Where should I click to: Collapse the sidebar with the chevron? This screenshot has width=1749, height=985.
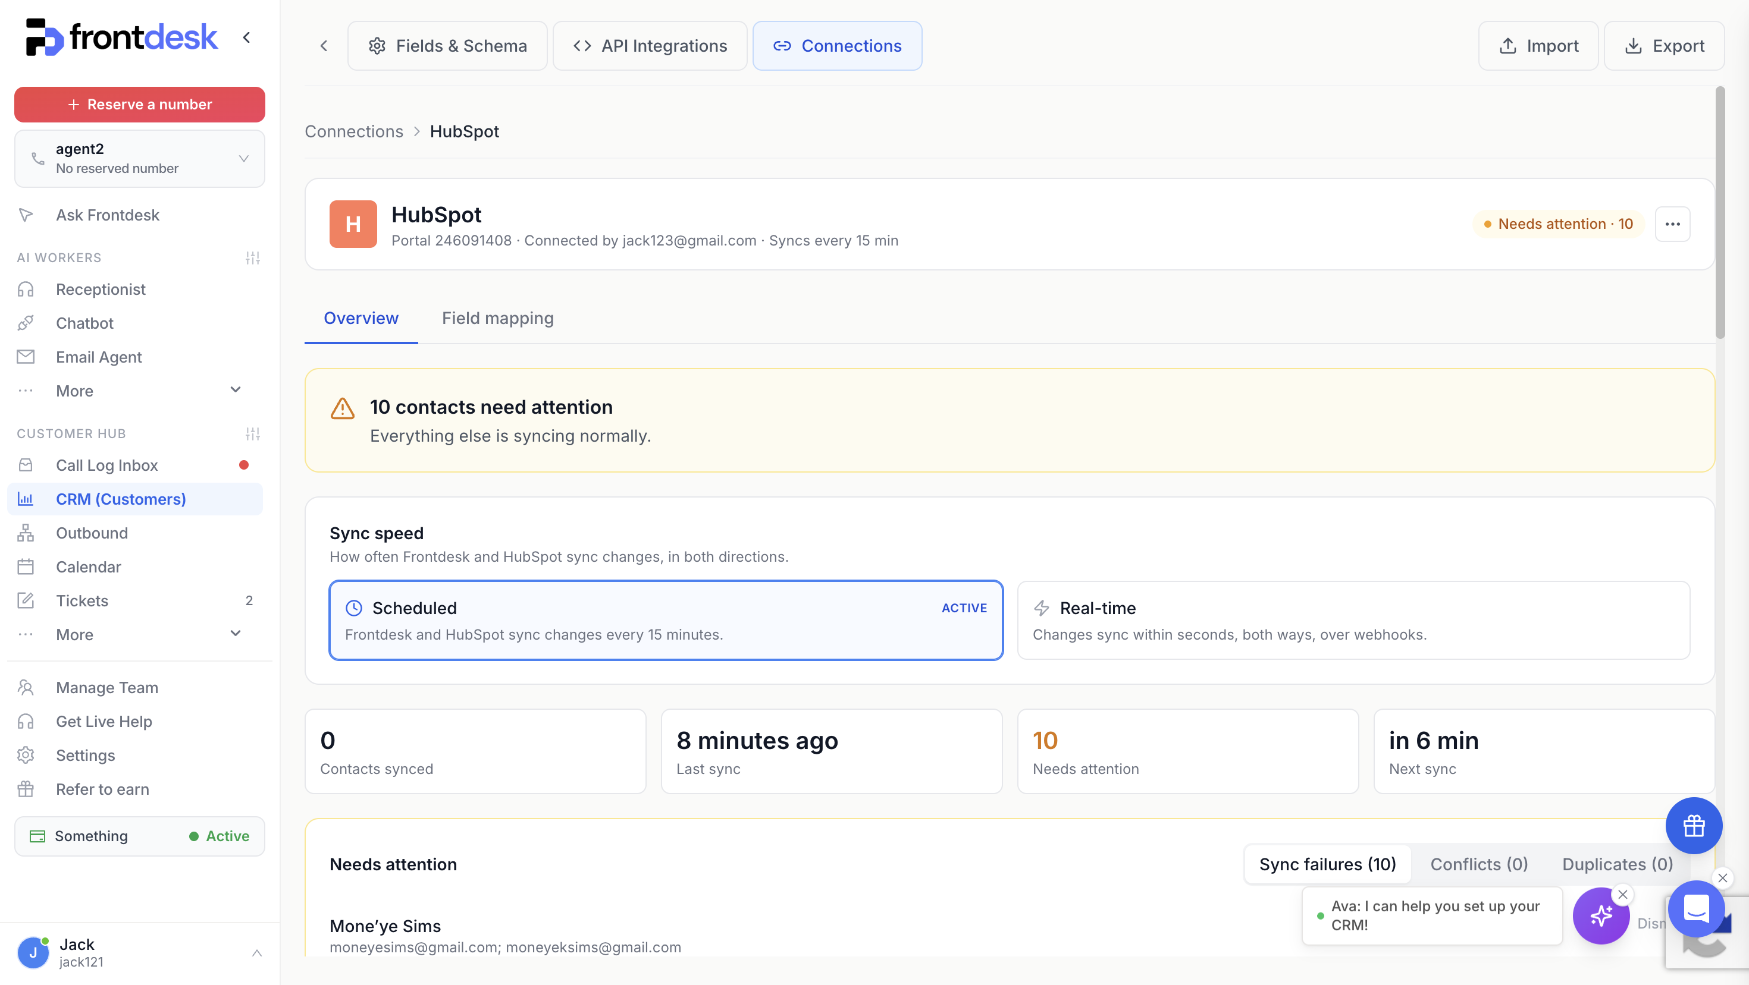coord(246,38)
